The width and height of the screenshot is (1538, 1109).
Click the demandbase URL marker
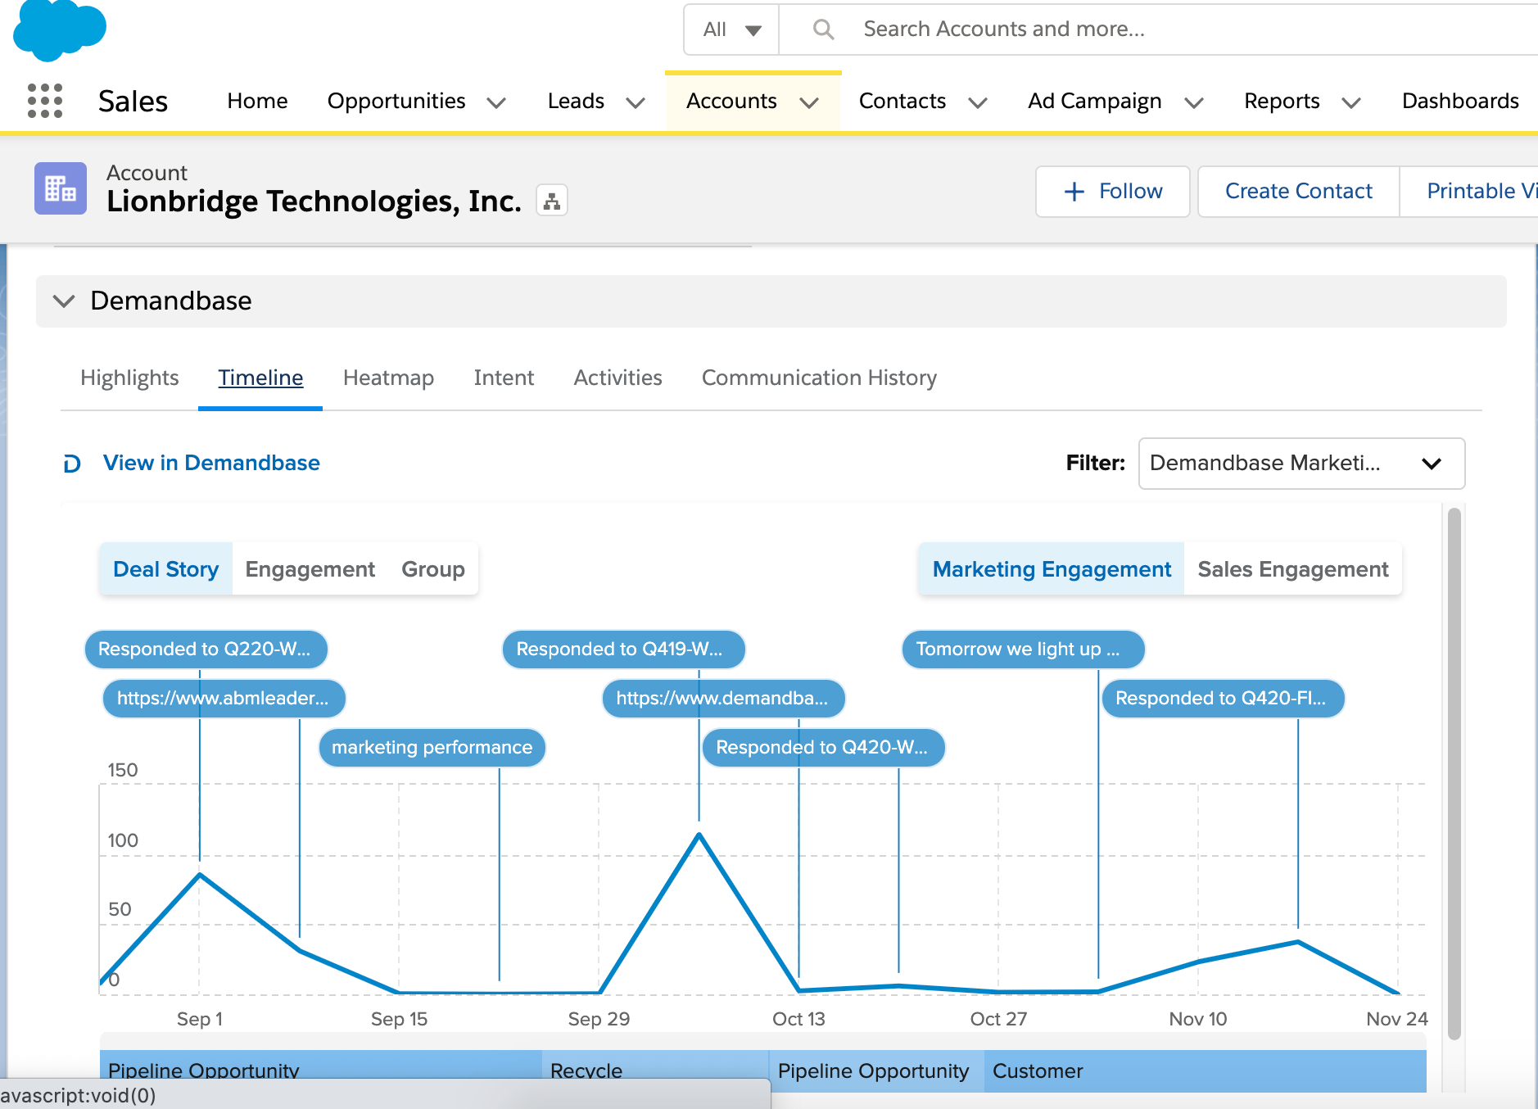(723, 699)
